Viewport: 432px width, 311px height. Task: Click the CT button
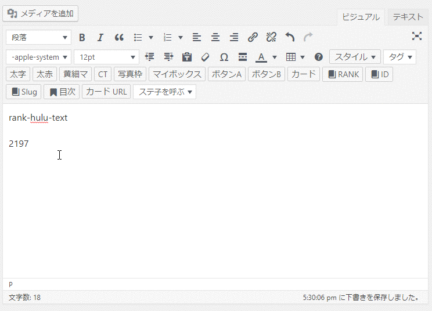pos(103,74)
